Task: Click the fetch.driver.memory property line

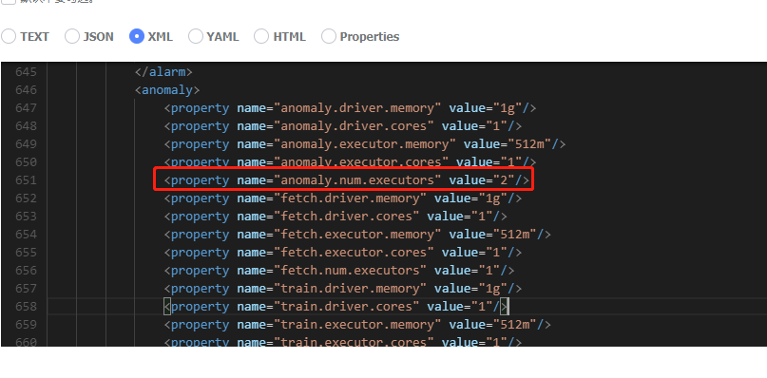Action: coord(343,198)
